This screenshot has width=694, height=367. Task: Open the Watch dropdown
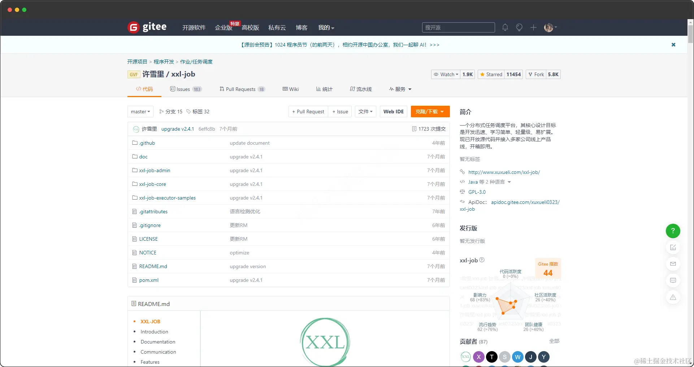point(446,74)
